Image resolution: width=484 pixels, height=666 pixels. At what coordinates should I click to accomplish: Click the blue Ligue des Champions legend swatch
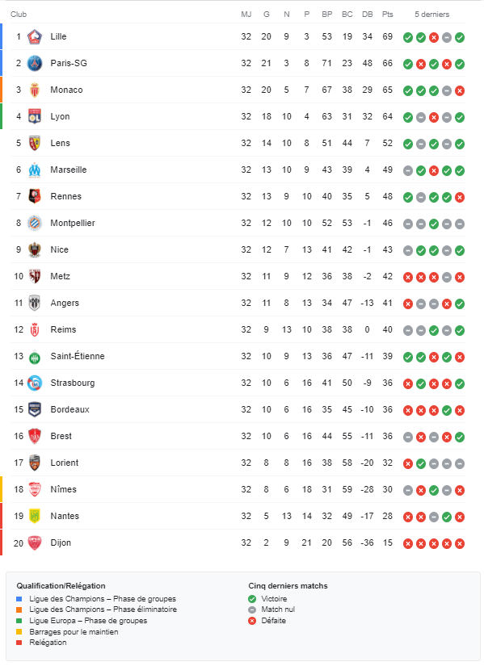pyautogui.click(x=19, y=599)
